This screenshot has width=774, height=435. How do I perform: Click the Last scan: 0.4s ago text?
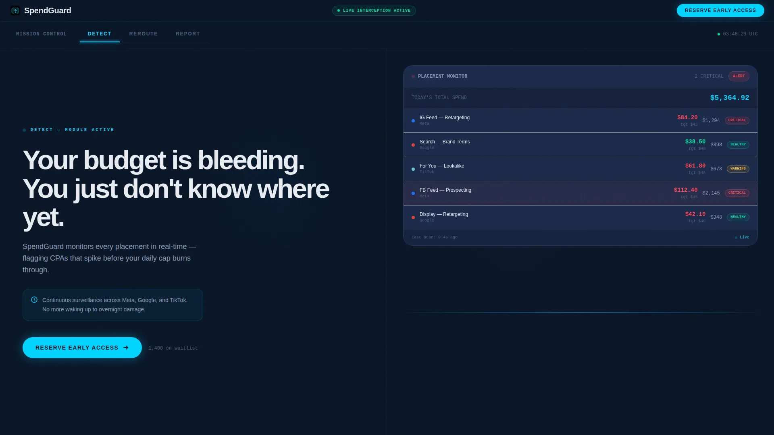point(435,237)
